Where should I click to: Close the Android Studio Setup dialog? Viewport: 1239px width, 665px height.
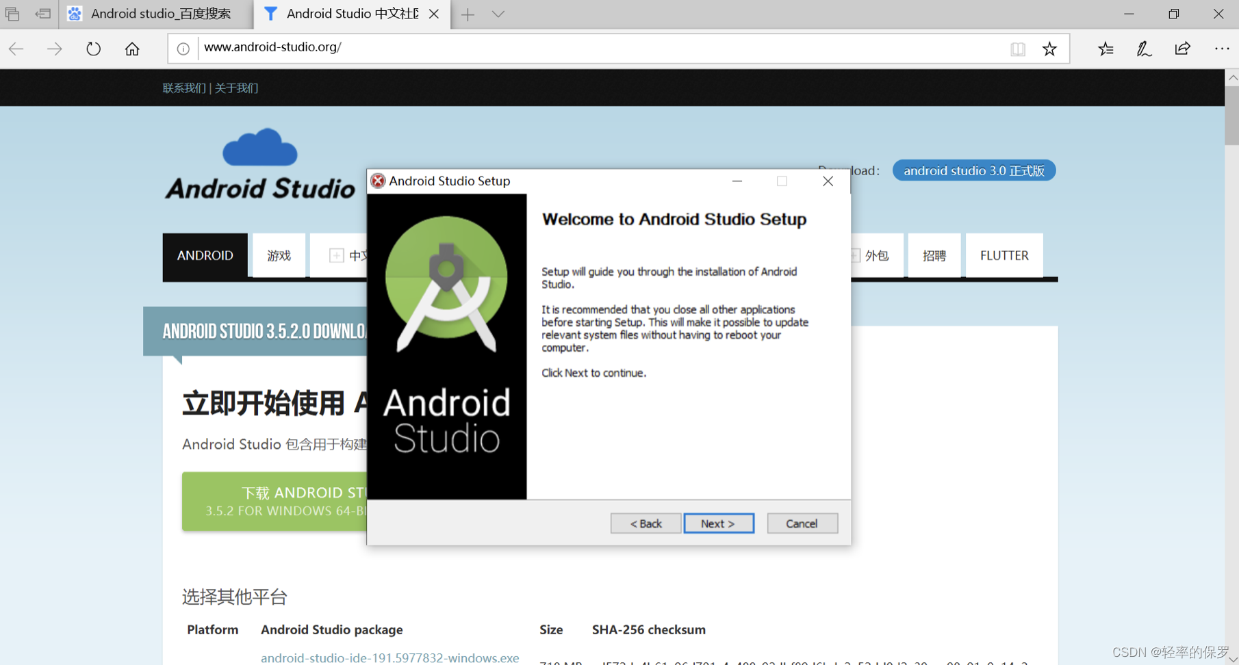point(828,181)
